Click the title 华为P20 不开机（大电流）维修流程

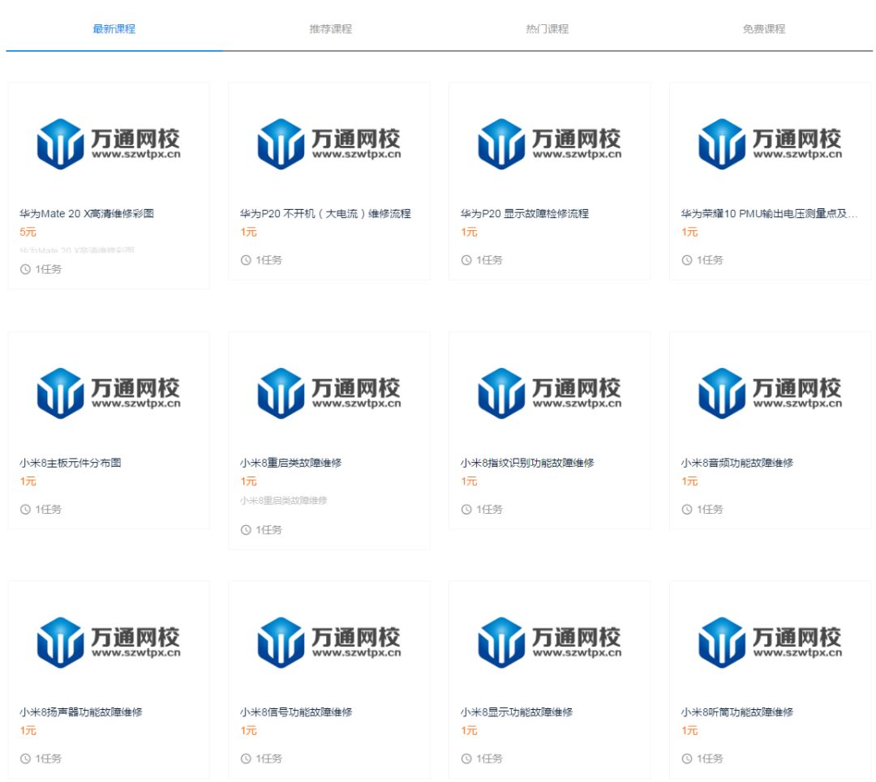click(326, 214)
